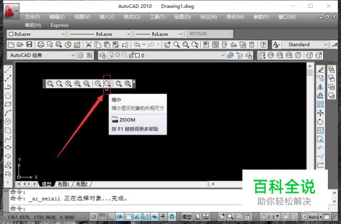
Task: Switch to the 布局2 layout tab
Action: coord(82,184)
